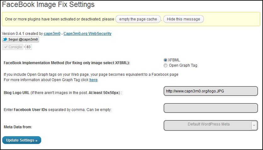
Task: Click the Open Graph Tag label text
Action: click(183, 65)
